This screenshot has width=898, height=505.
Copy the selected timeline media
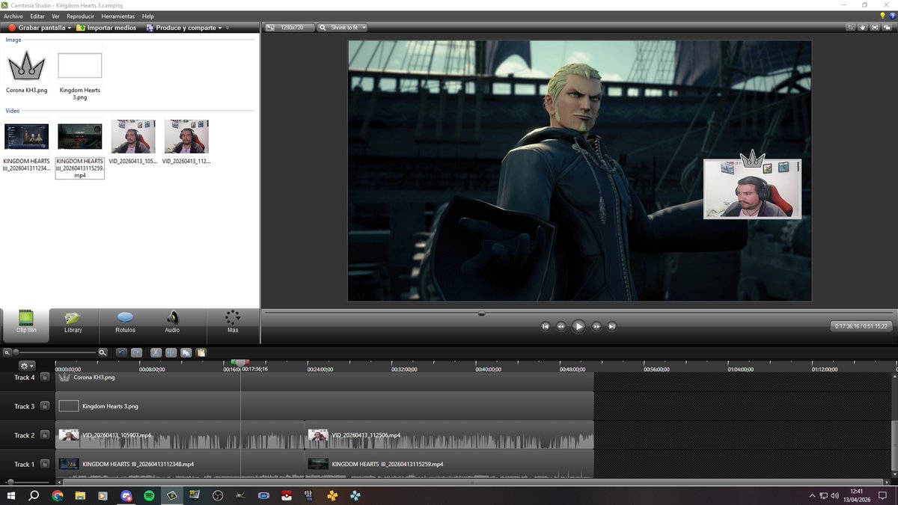186,352
